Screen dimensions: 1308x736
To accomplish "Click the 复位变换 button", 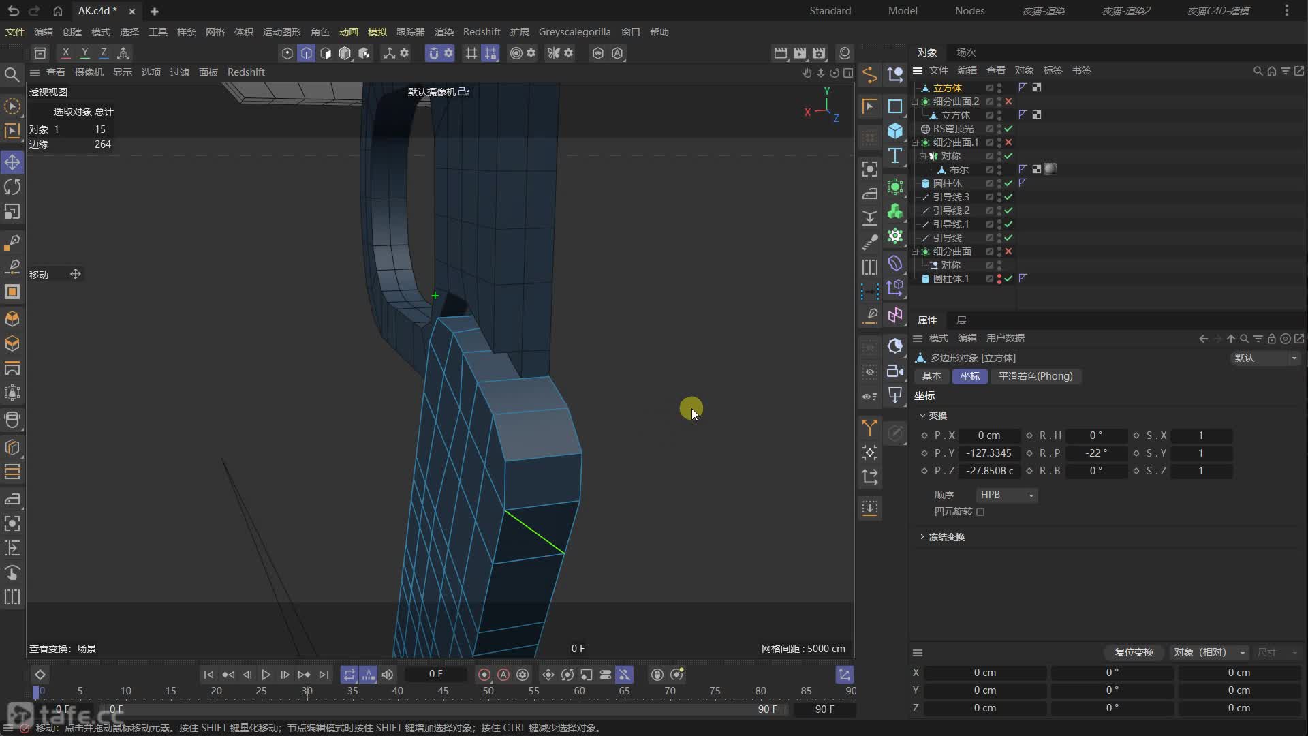I will pyautogui.click(x=1134, y=652).
